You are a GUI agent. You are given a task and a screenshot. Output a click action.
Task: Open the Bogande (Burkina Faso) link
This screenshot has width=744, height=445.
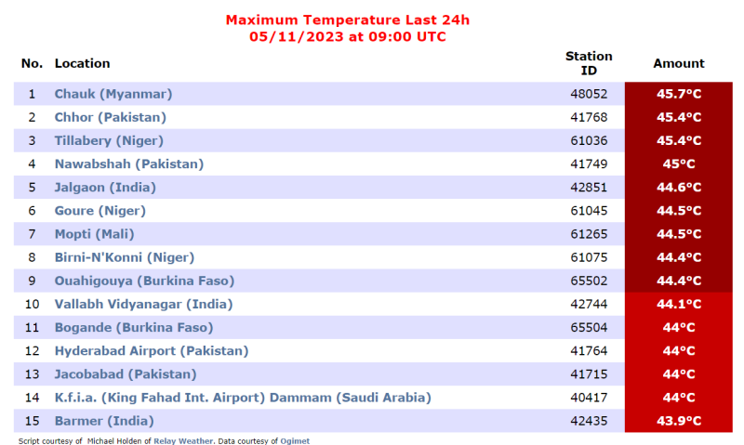(x=134, y=327)
